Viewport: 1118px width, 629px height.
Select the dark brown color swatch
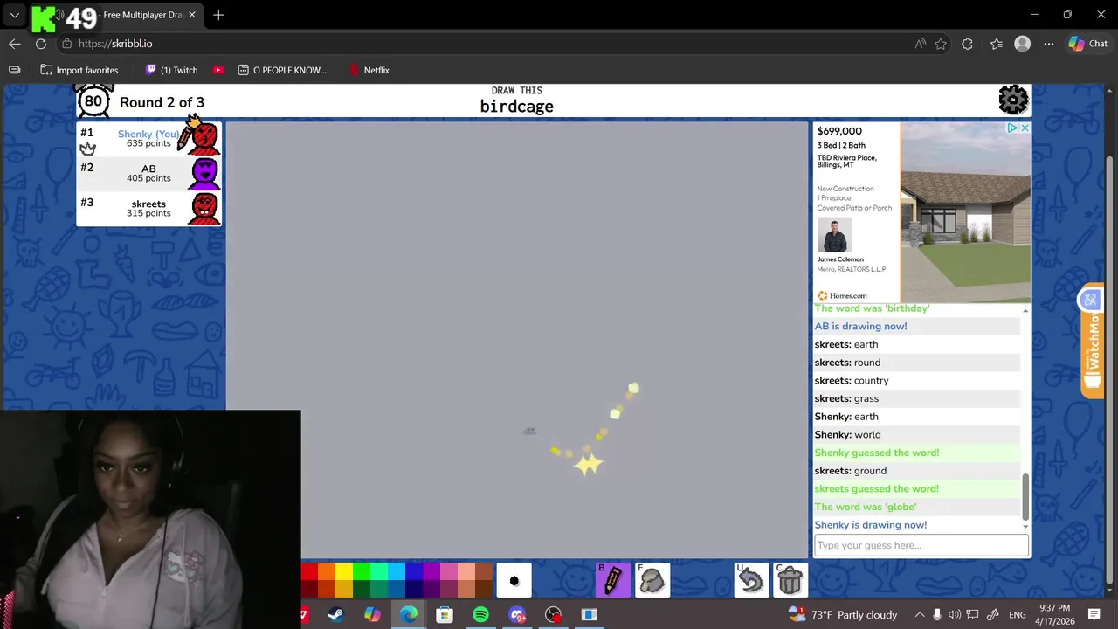point(484,589)
